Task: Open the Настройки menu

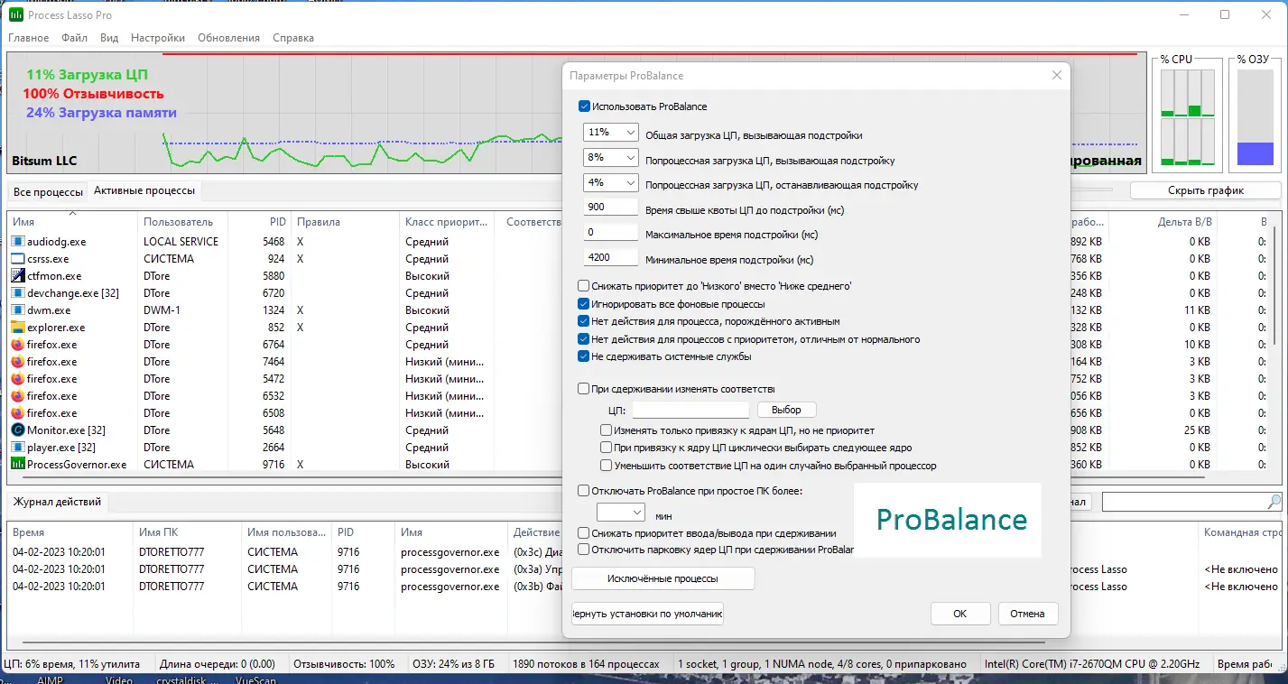Action: [158, 38]
